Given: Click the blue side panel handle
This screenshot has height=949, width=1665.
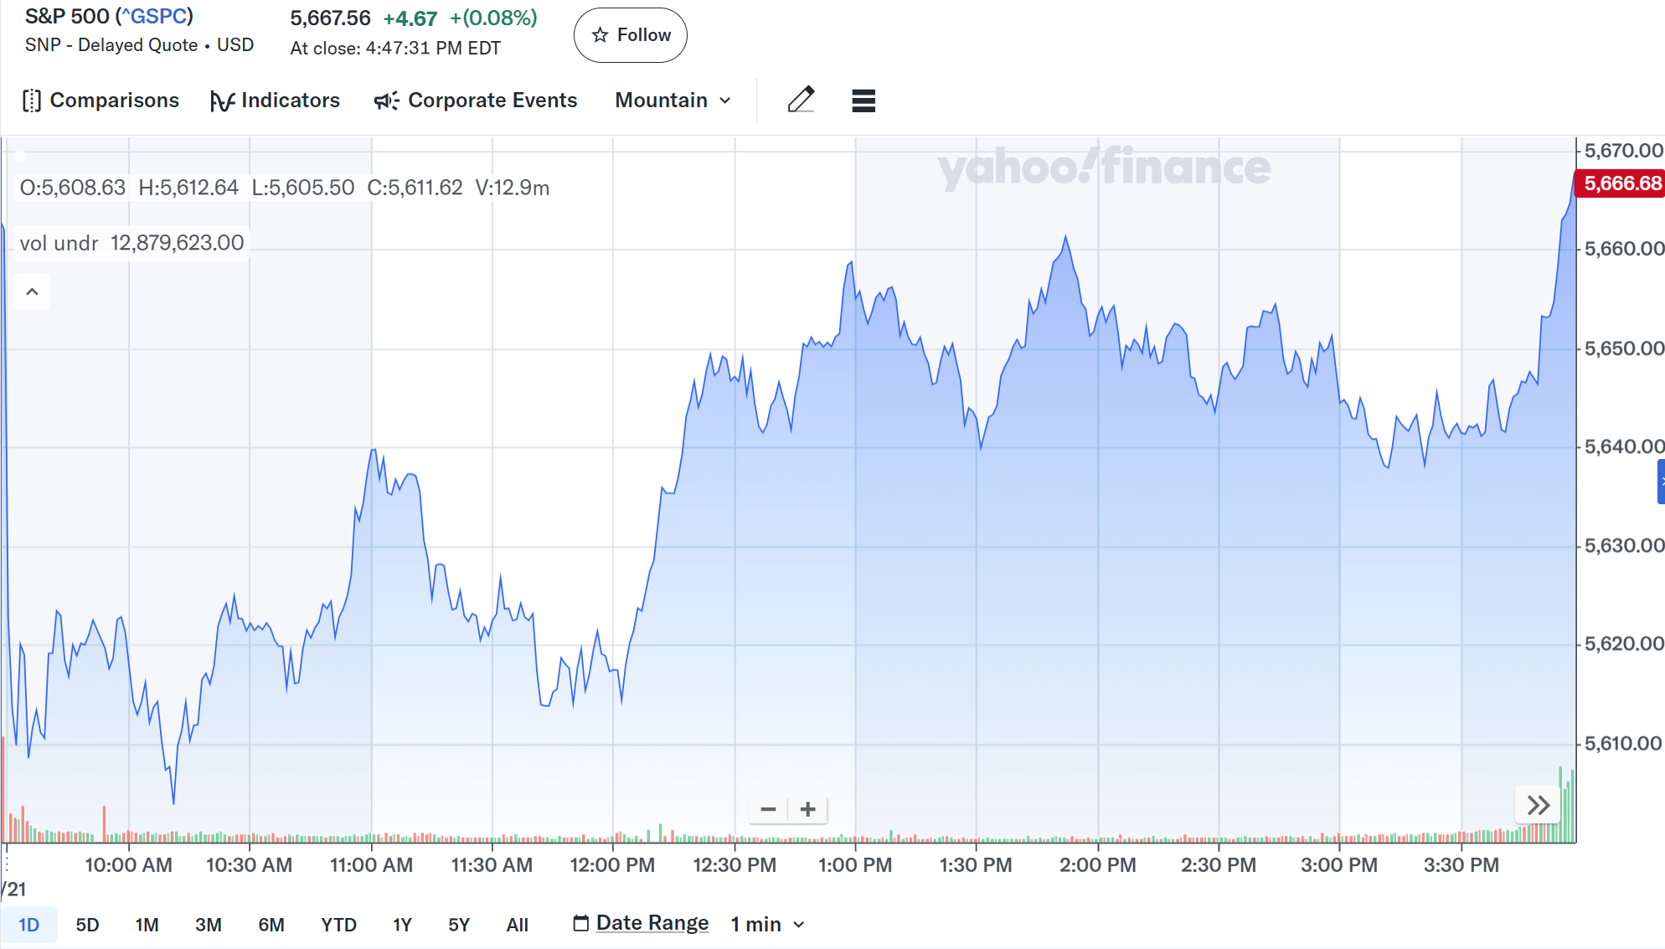Looking at the screenshot, I should click(1661, 482).
